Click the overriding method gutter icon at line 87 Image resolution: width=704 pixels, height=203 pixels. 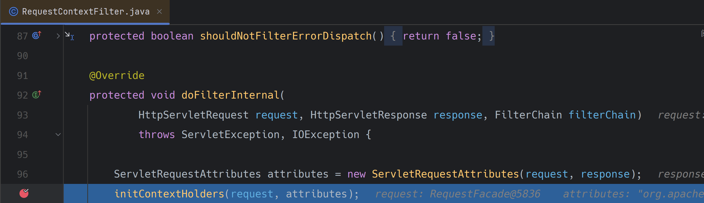coord(37,35)
